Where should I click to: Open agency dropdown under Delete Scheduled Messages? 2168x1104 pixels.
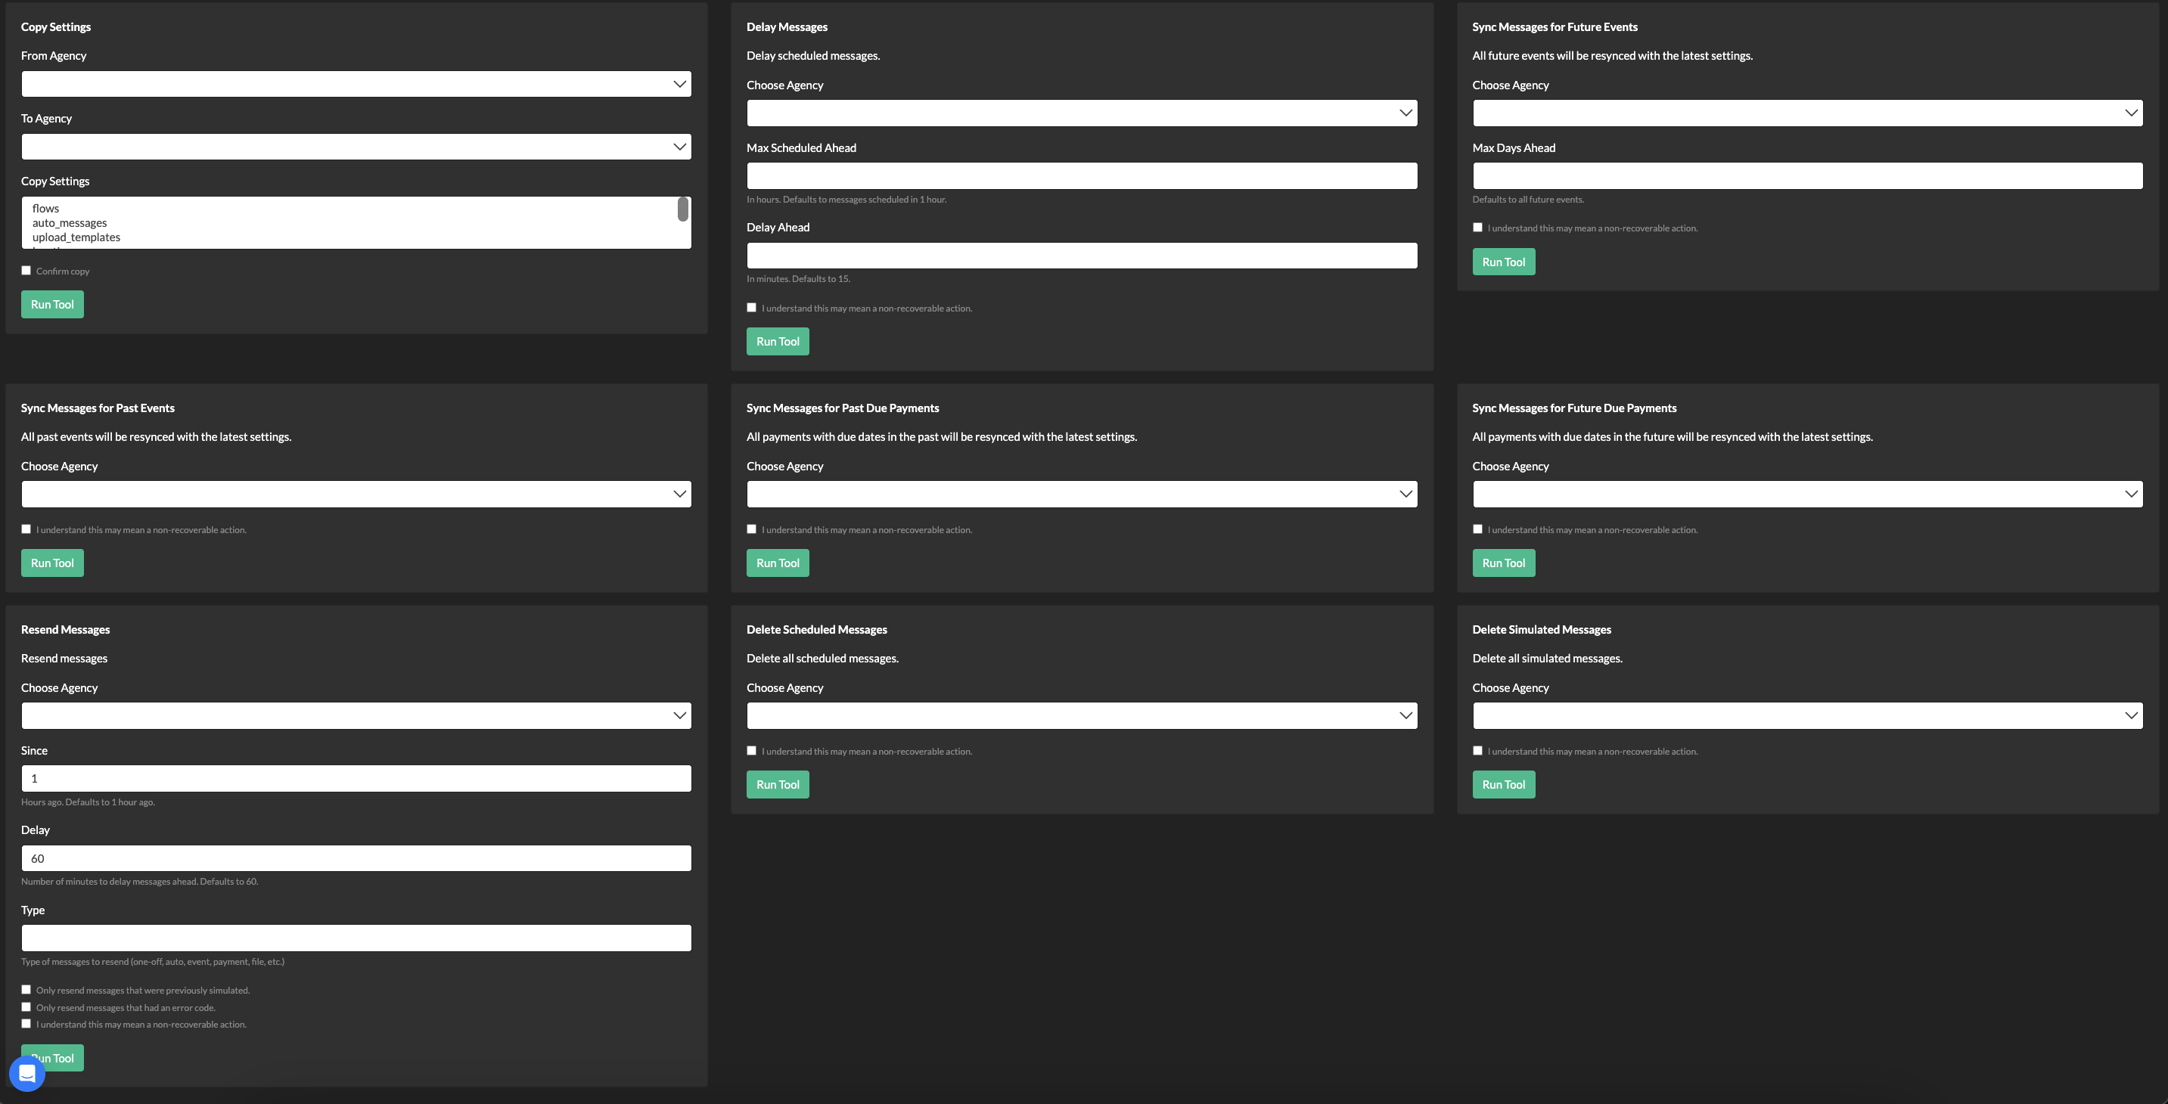1082,715
